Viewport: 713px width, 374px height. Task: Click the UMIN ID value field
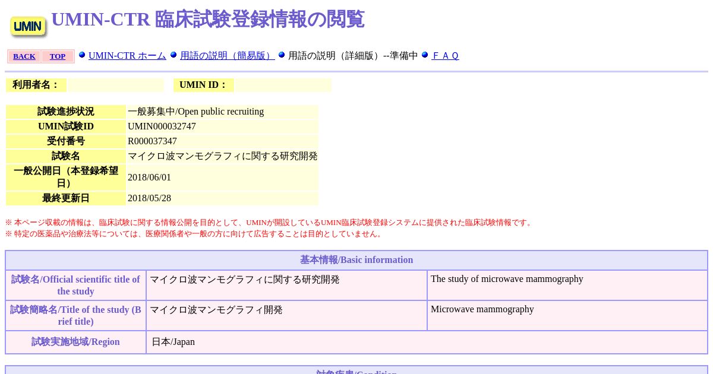pos(283,85)
